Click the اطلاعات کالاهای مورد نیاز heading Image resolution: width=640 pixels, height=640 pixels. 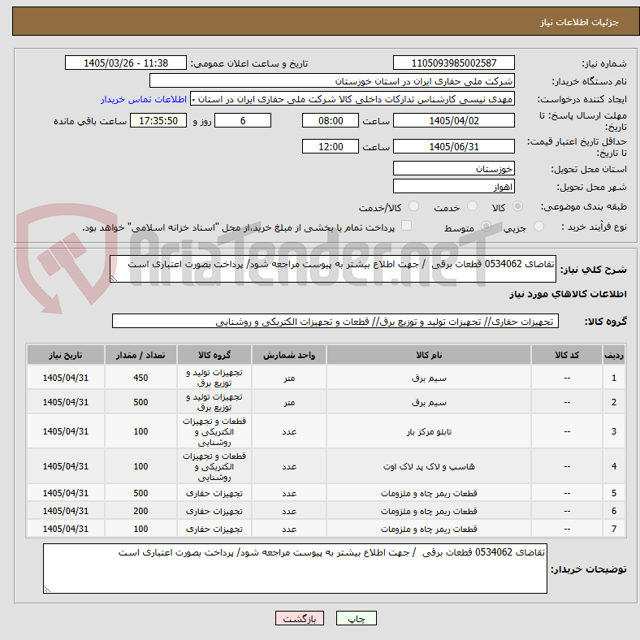tap(568, 294)
